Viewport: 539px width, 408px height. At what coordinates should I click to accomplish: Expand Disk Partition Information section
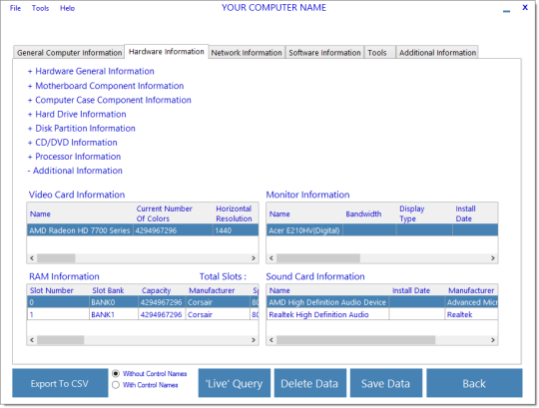point(82,128)
